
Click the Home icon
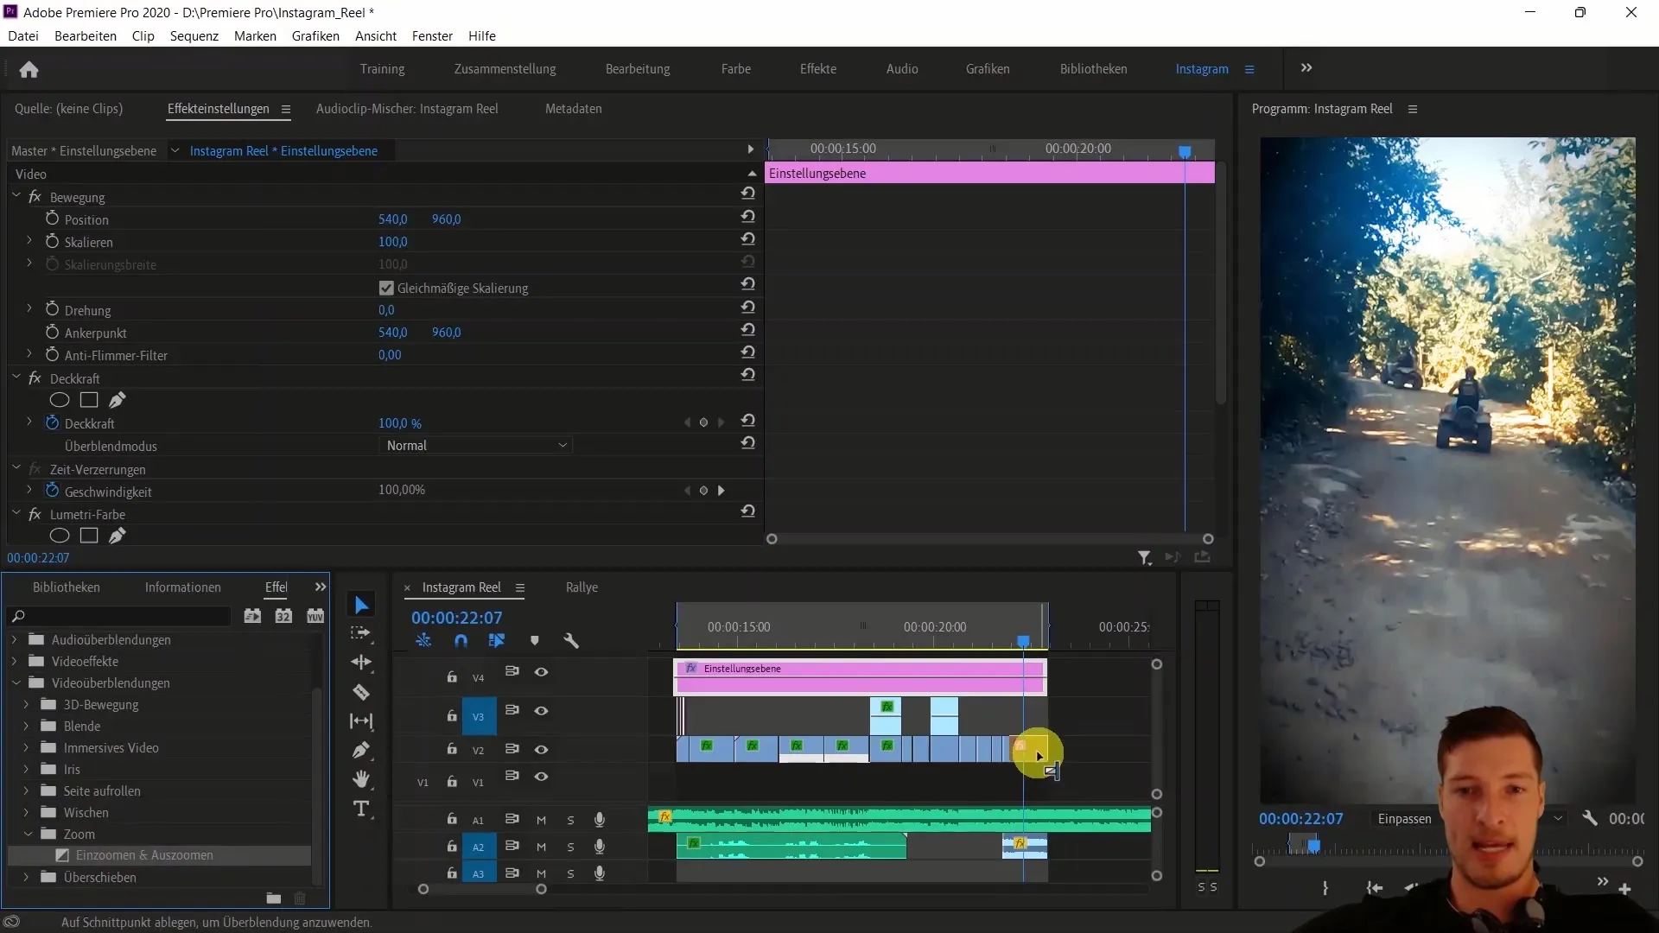point(29,69)
